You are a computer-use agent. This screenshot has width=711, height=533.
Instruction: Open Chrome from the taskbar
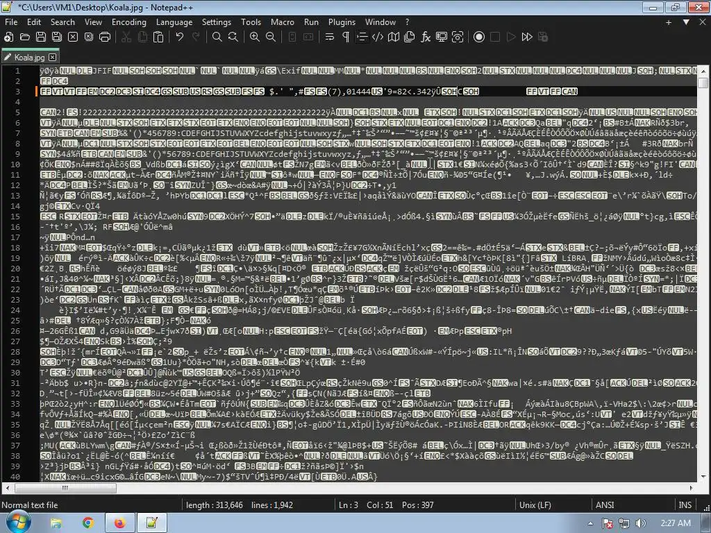click(x=88, y=523)
